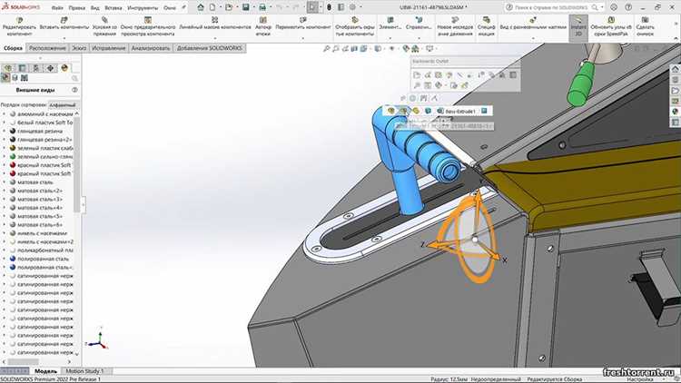Select Linear Component Pattern (Линейный массив компонентов)
Viewport: 681px width, 383px height.
pyautogui.click(x=215, y=24)
